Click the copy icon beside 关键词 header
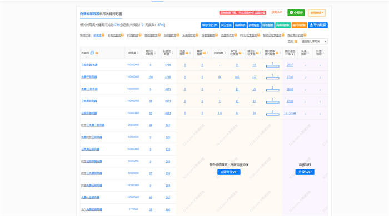Image resolution: width=389 pixels, height=216 pixels. coord(92,53)
